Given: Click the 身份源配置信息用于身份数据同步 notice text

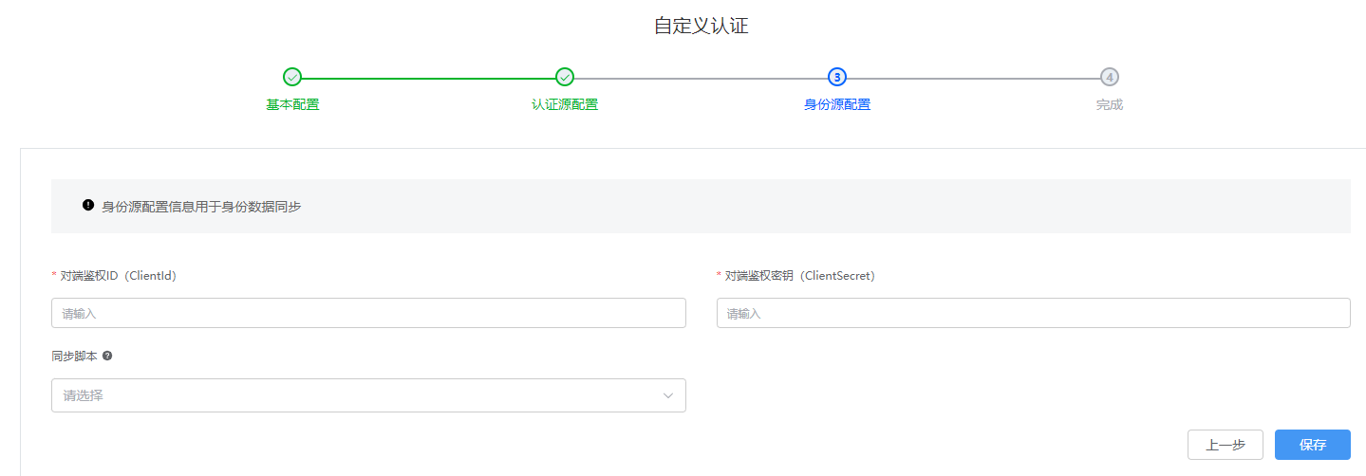Looking at the screenshot, I should [201, 206].
